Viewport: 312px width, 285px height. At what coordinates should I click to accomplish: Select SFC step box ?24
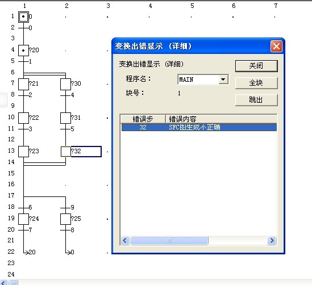pos(23,219)
